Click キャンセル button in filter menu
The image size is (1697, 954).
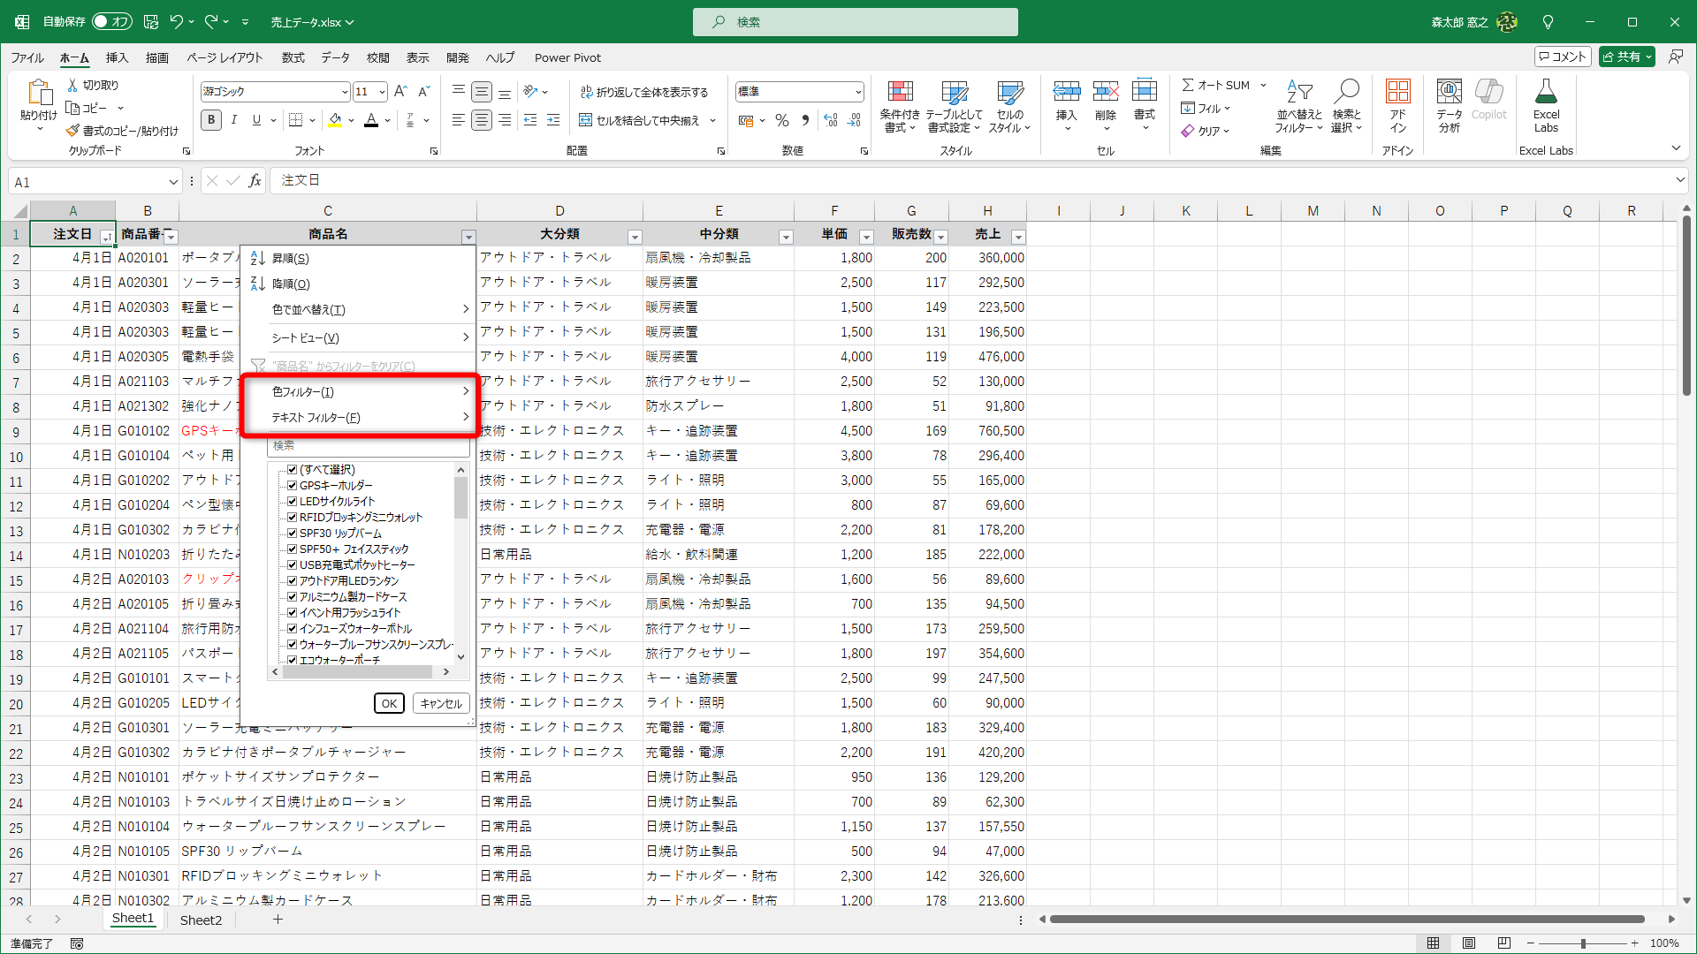click(440, 703)
